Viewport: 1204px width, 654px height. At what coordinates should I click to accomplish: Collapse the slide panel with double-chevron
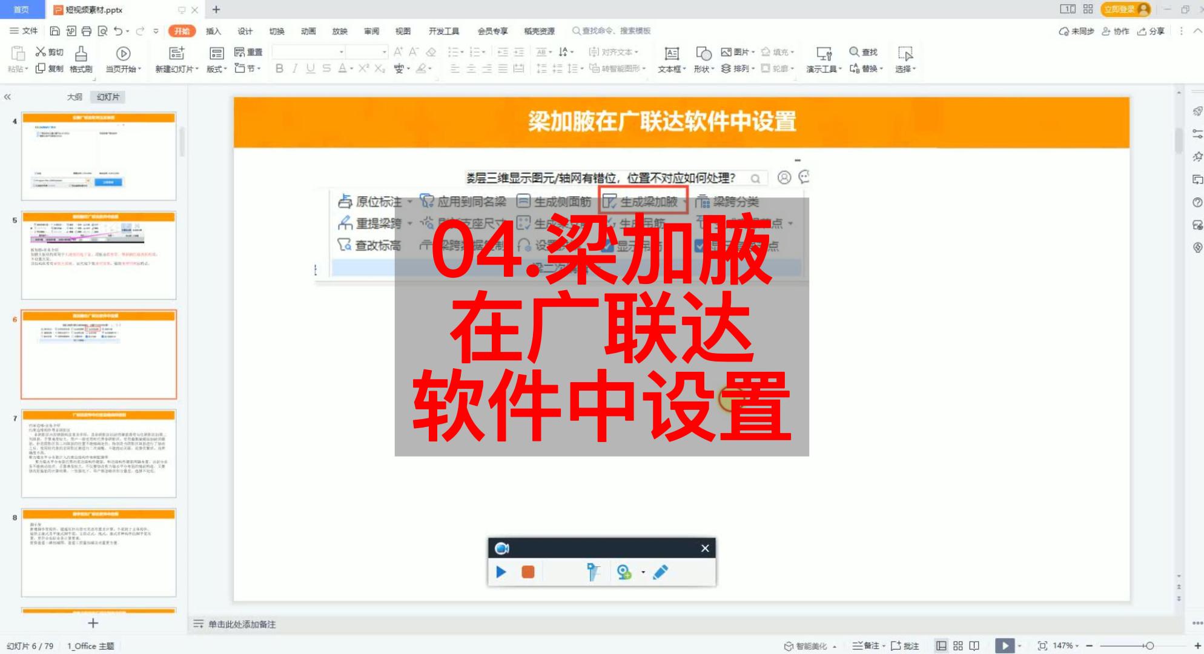point(7,97)
